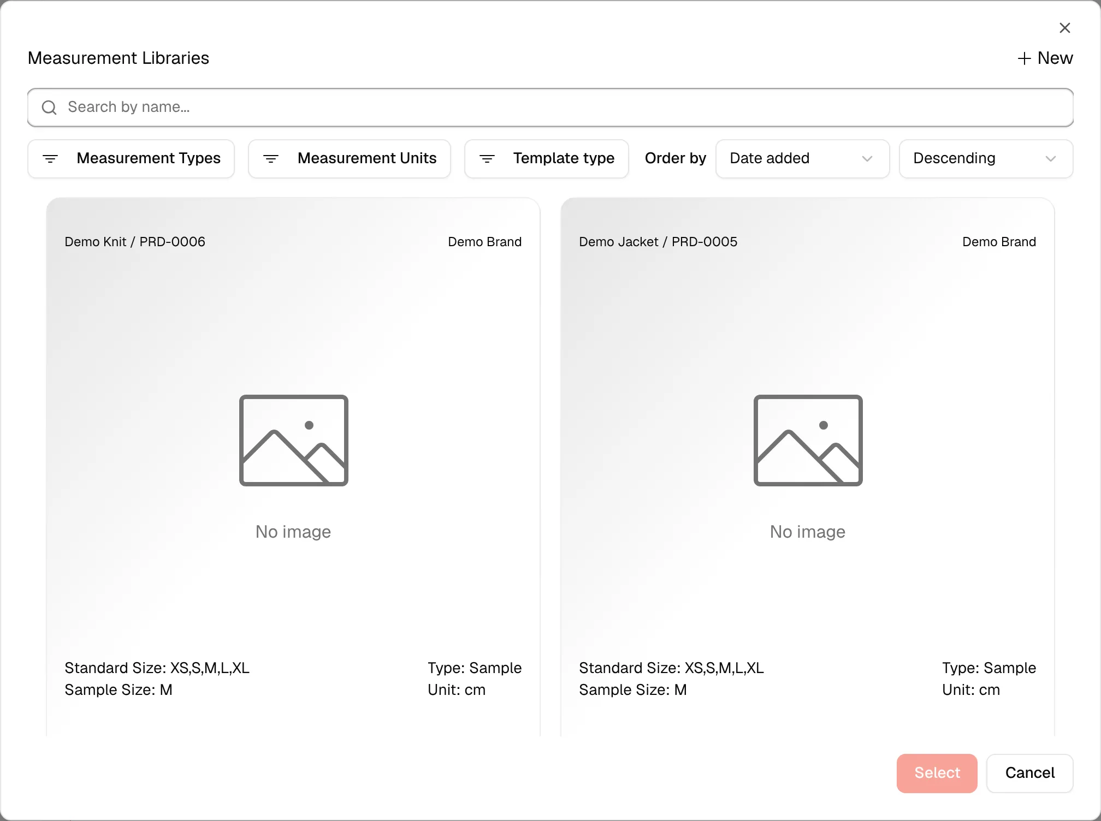Click Unit: cm on Demo Knit card

457,690
